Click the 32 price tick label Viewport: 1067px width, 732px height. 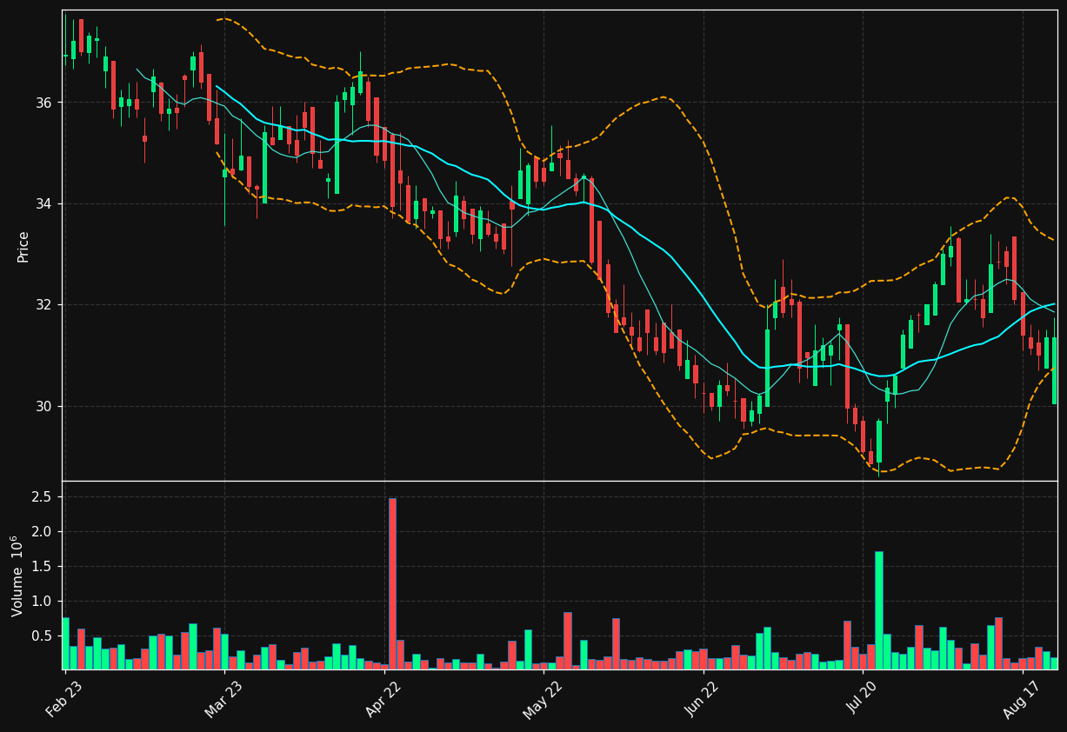43,305
